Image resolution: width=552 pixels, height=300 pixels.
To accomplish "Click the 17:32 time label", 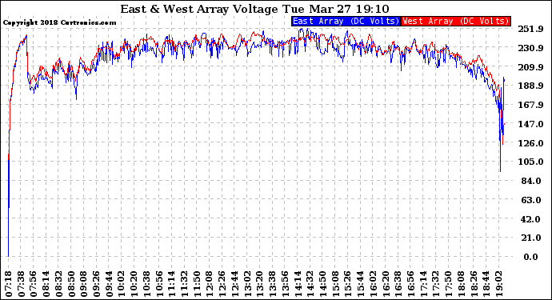I will pos(435,284).
